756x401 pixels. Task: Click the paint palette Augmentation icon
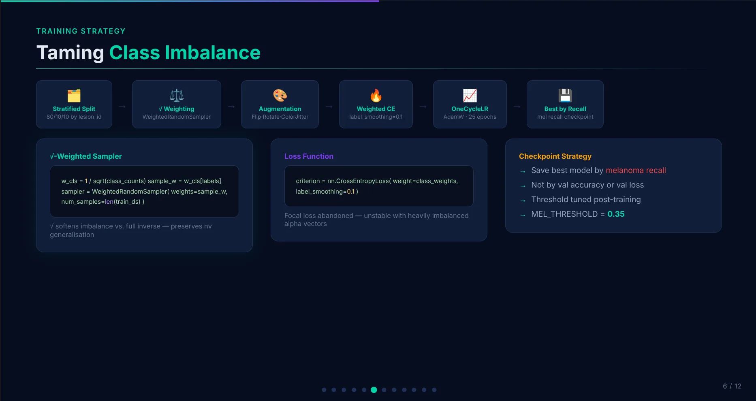click(280, 96)
